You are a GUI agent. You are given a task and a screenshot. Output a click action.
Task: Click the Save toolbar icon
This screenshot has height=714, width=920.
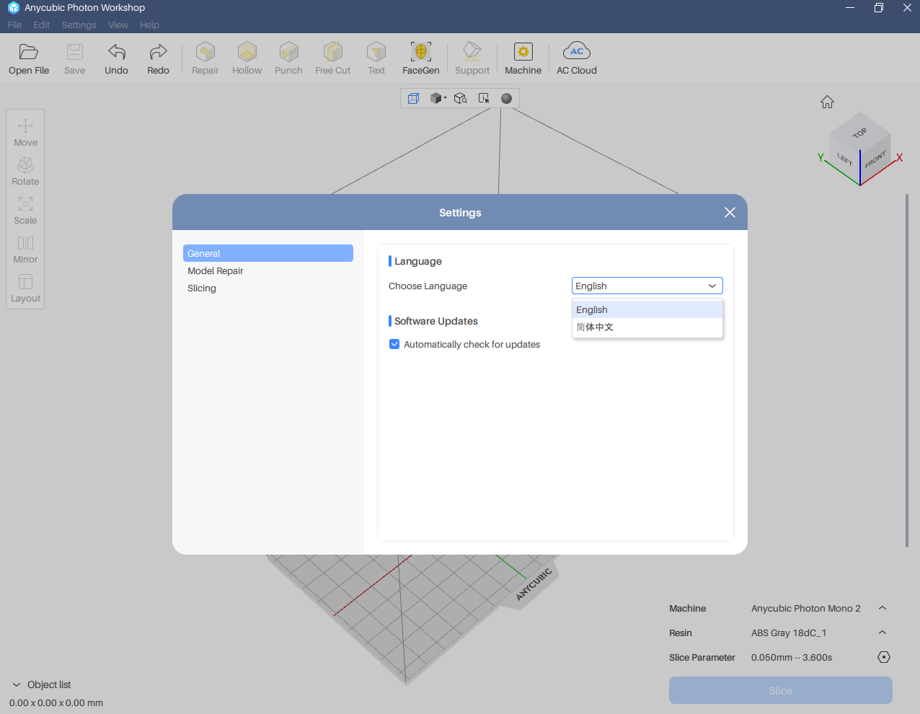pos(75,59)
